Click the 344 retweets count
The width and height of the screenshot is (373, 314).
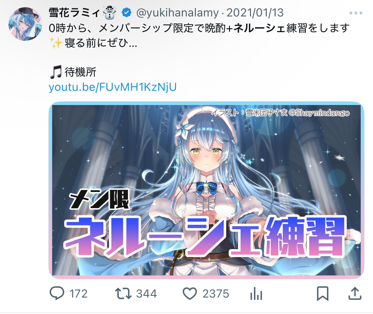(x=146, y=293)
